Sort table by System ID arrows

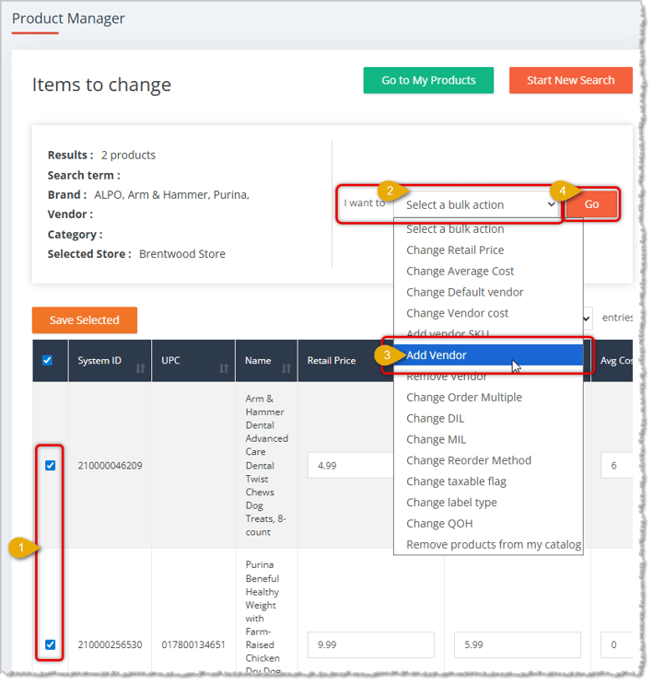click(140, 368)
